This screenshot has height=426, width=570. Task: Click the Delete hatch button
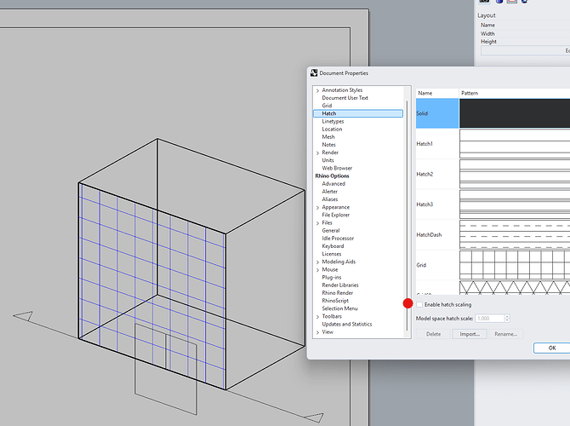click(x=433, y=334)
